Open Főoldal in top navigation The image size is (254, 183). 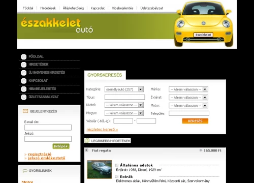28,8
